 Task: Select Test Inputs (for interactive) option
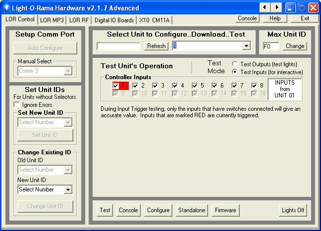234,72
